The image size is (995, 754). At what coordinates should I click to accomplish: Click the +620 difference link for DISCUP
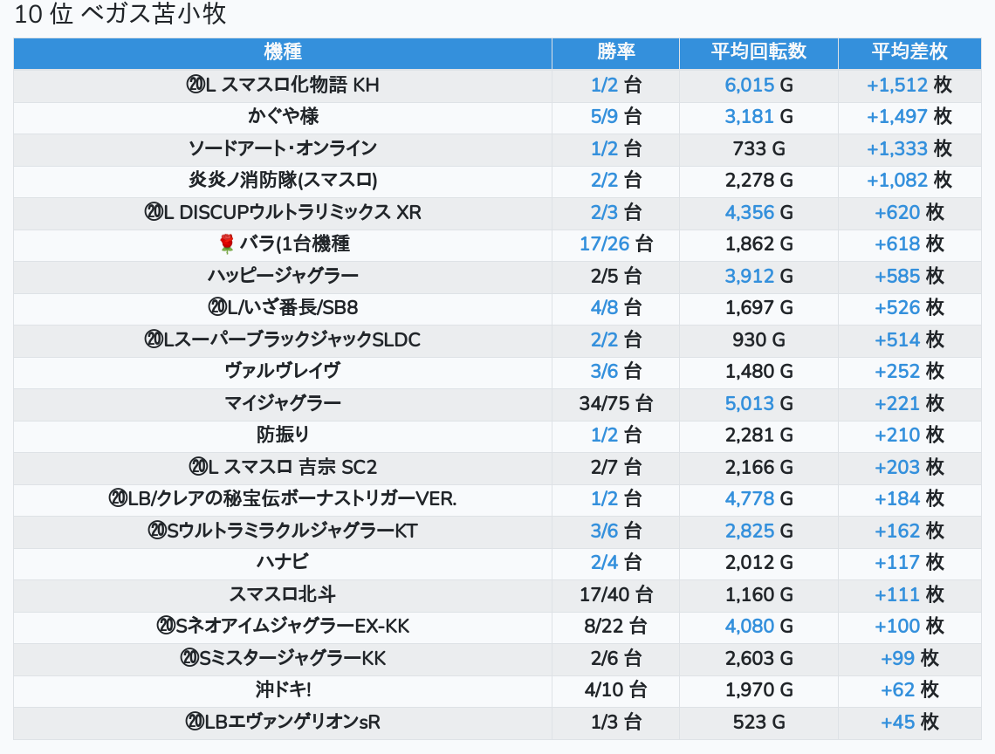897,212
